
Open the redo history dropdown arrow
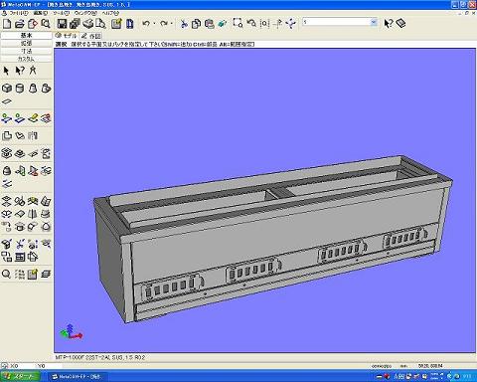(x=172, y=24)
